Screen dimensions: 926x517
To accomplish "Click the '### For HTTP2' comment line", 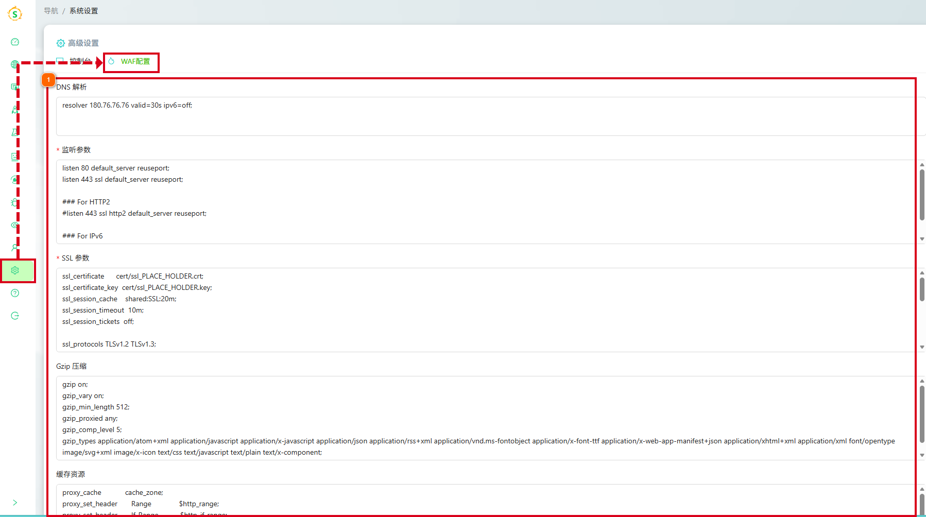I will point(86,202).
